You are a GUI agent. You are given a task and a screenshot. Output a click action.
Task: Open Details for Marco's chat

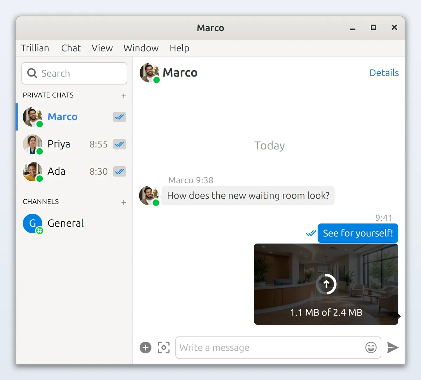(x=384, y=73)
